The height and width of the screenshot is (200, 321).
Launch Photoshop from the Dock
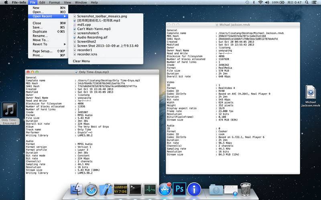click(179, 189)
